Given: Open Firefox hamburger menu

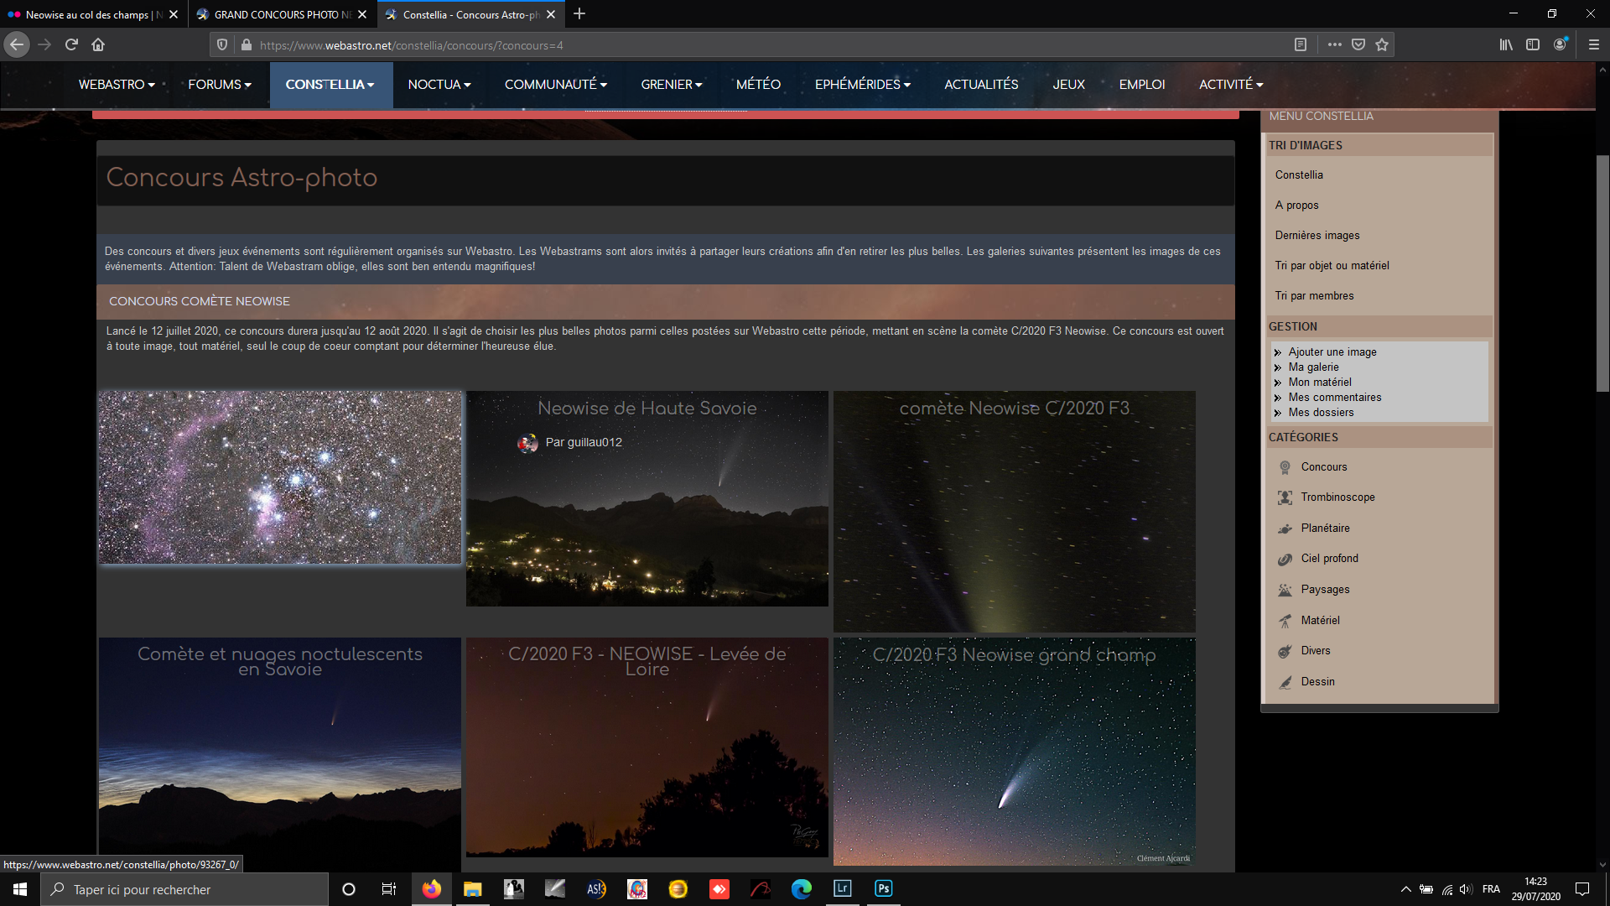Looking at the screenshot, I should pyautogui.click(x=1593, y=44).
